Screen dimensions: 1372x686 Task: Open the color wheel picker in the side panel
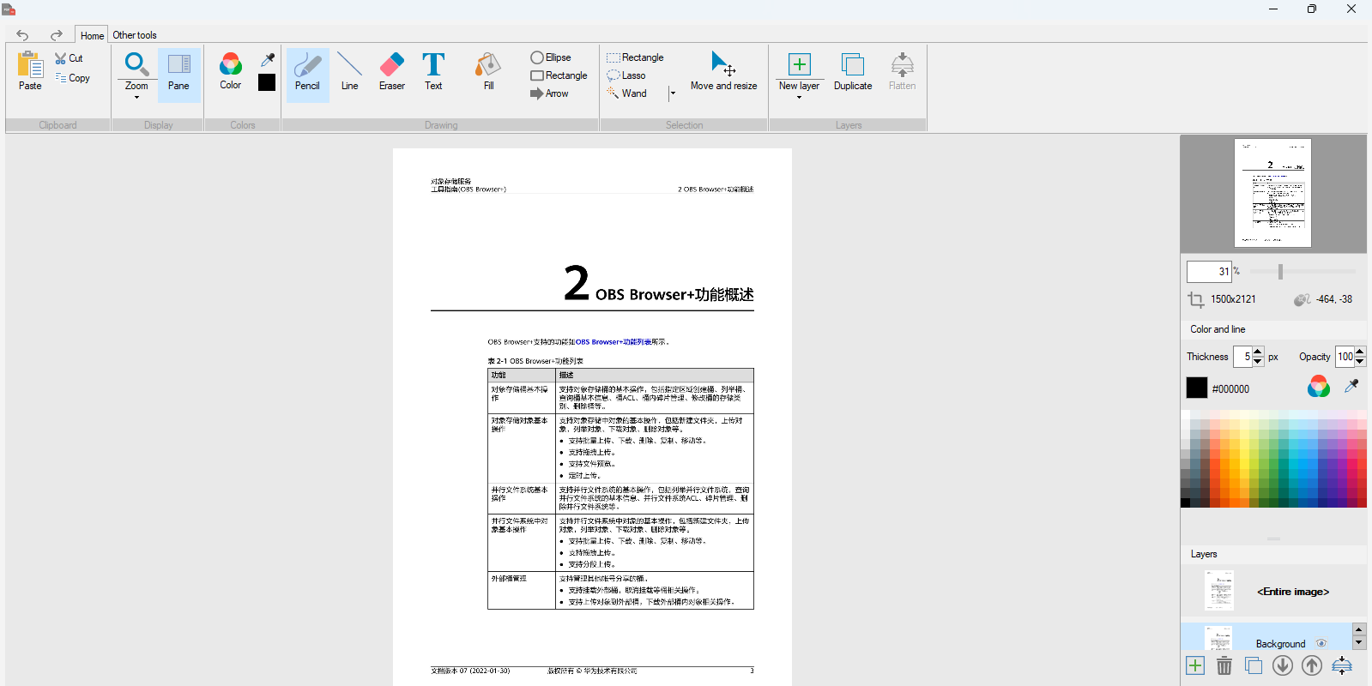pyautogui.click(x=1319, y=387)
